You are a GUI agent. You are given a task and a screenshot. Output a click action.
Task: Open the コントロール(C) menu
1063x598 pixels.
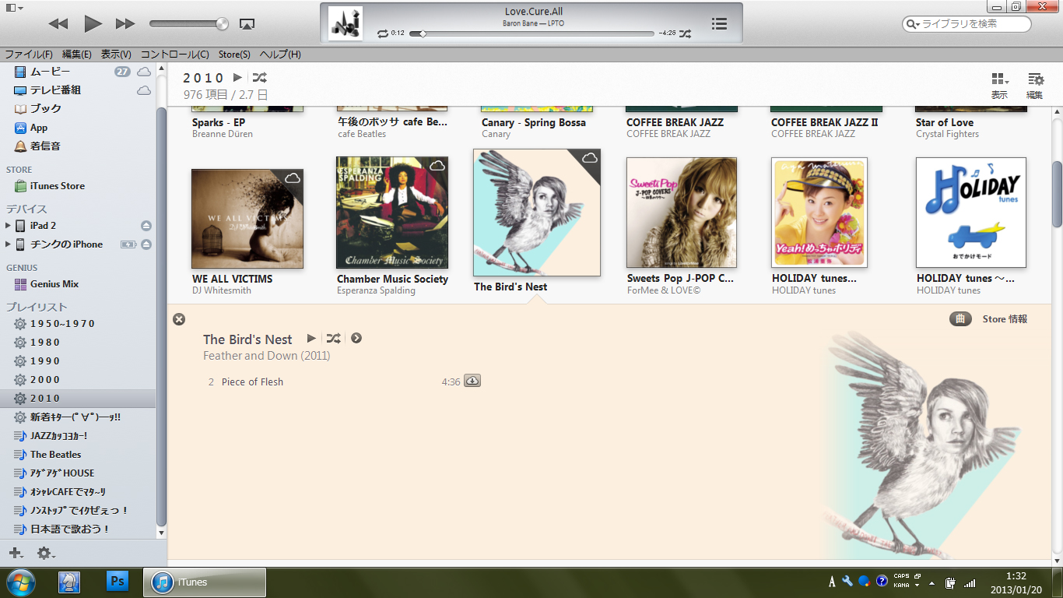pyautogui.click(x=175, y=55)
